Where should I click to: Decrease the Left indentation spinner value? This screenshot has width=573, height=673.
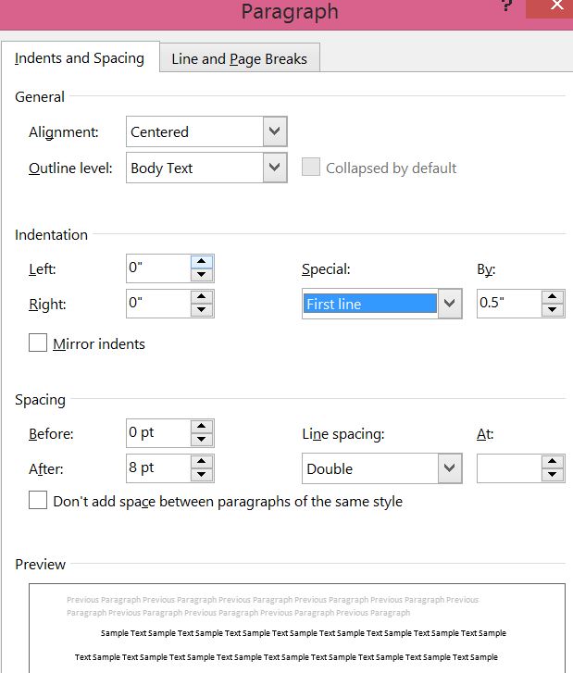click(202, 275)
